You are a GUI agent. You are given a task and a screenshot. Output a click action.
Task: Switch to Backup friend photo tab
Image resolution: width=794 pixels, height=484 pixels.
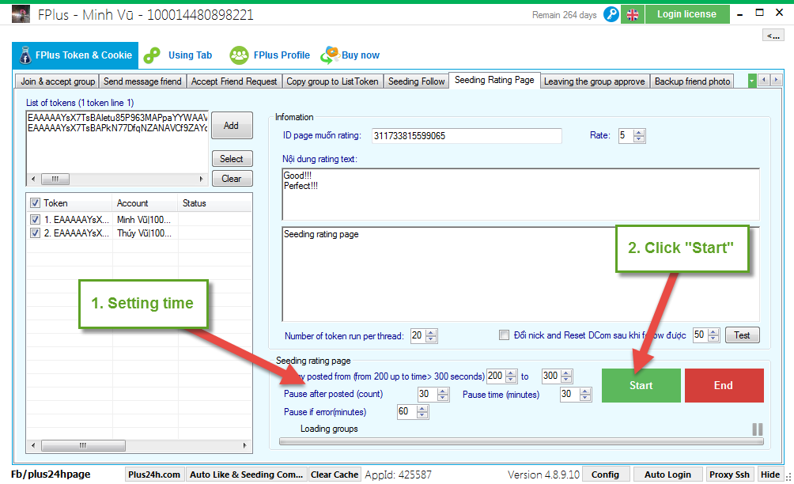pyautogui.click(x=692, y=81)
